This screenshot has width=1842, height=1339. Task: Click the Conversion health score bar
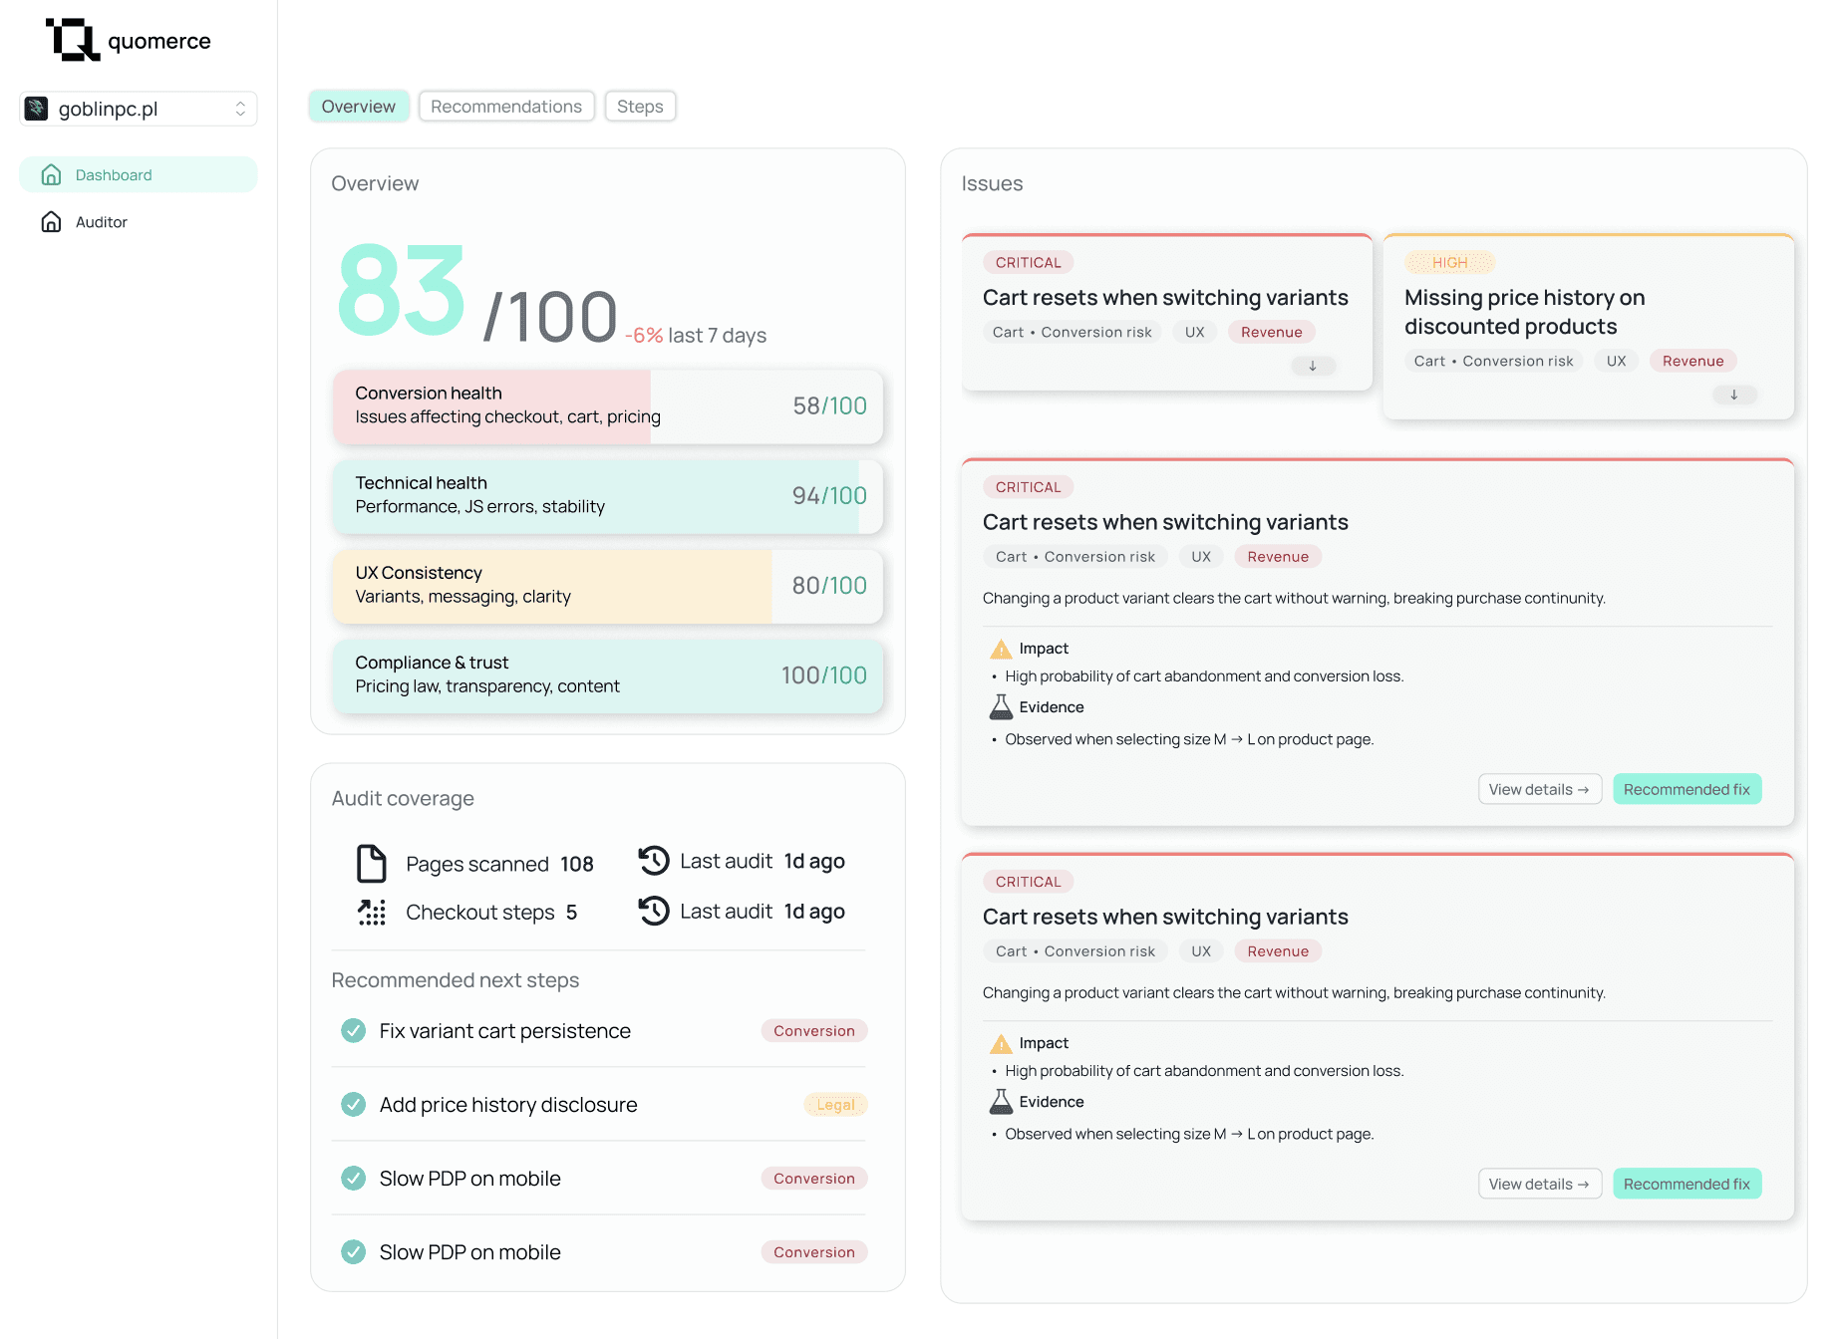(x=607, y=405)
